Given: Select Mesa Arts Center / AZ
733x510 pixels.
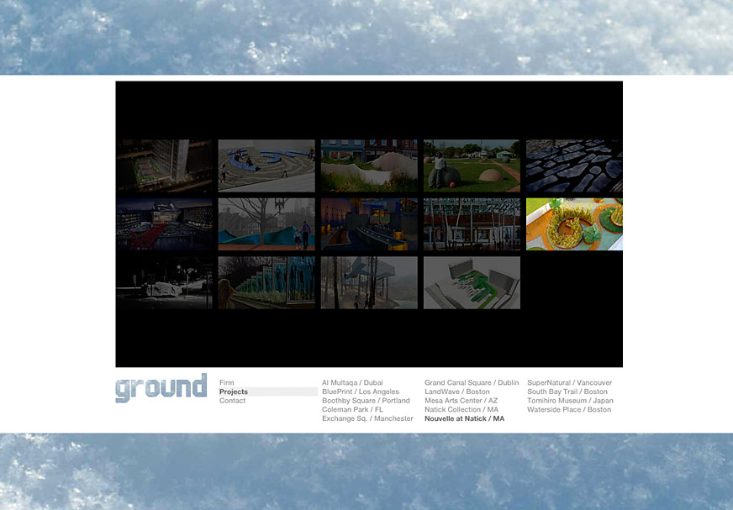Looking at the screenshot, I should (461, 400).
